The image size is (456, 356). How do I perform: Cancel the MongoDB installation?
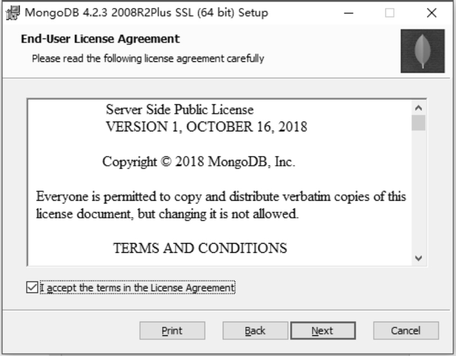coord(405,331)
